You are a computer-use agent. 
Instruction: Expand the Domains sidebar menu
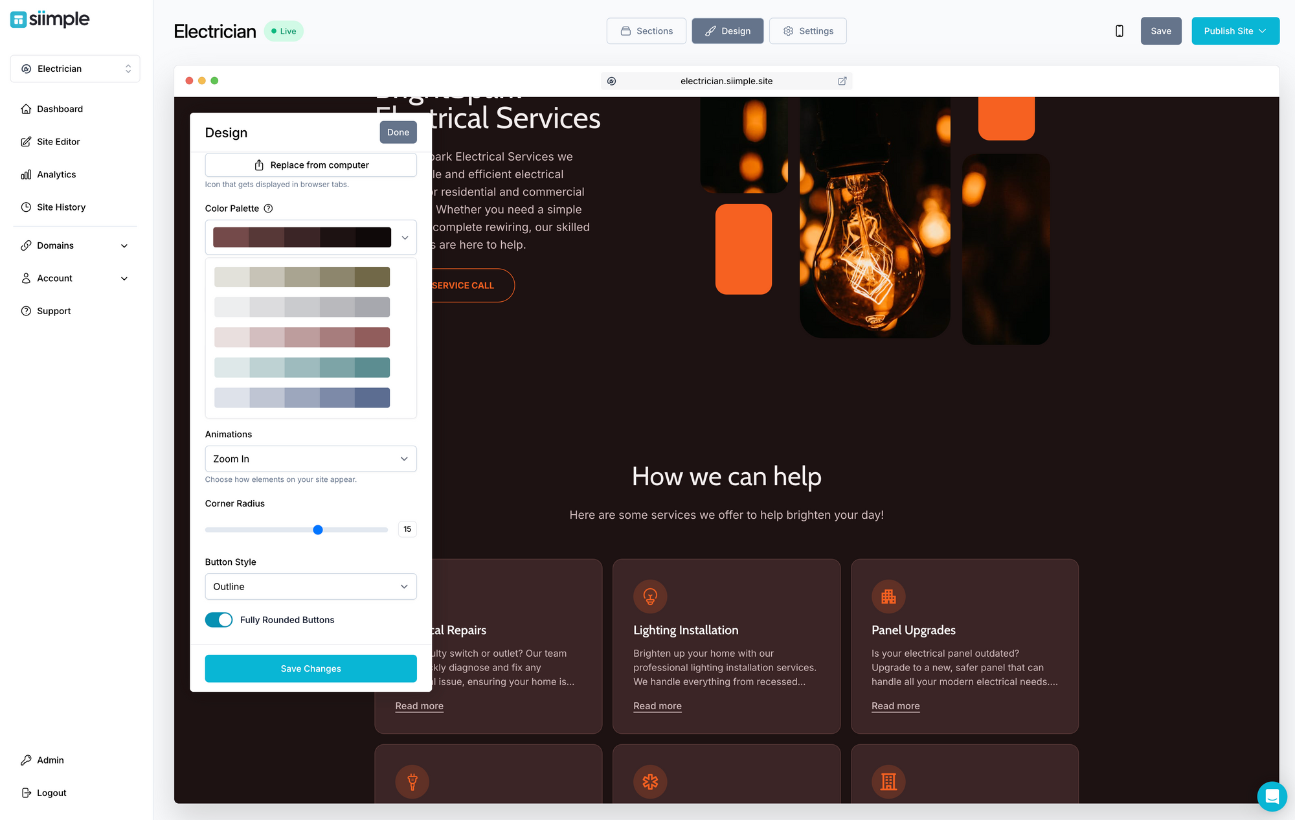coord(74,245)
